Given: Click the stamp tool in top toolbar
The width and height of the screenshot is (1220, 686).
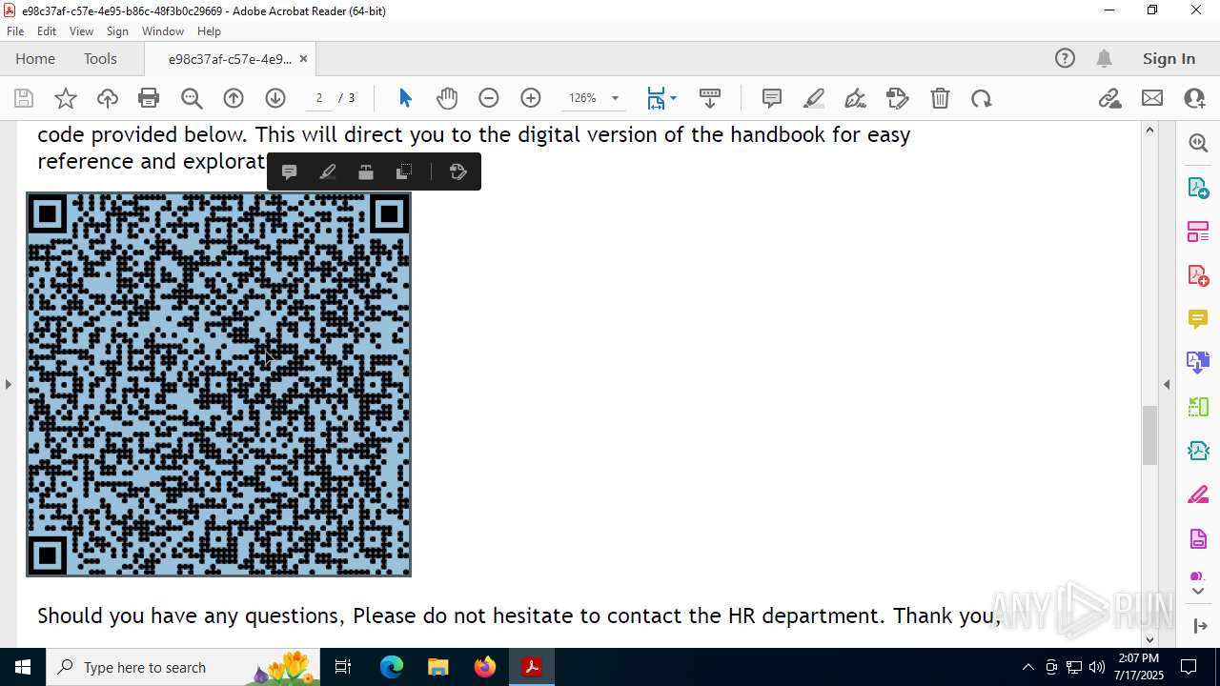Looking at the screenshot, I should 898,98.
